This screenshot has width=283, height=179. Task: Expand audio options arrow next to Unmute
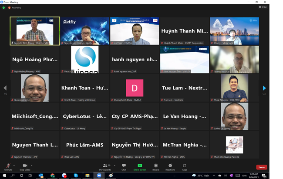pos(14,165)
